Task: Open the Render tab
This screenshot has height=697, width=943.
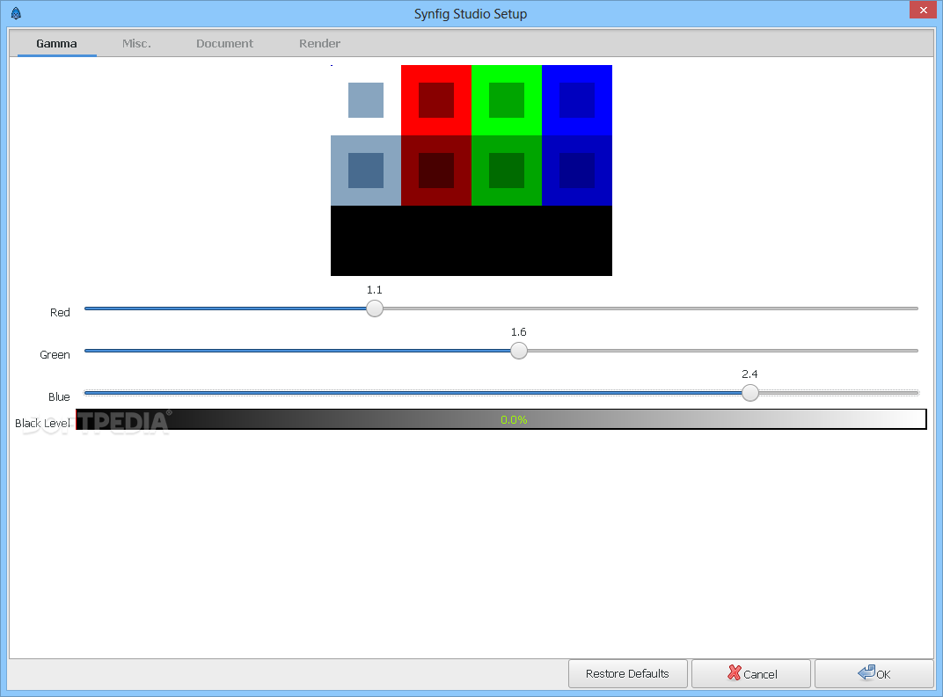Action: 319,43
